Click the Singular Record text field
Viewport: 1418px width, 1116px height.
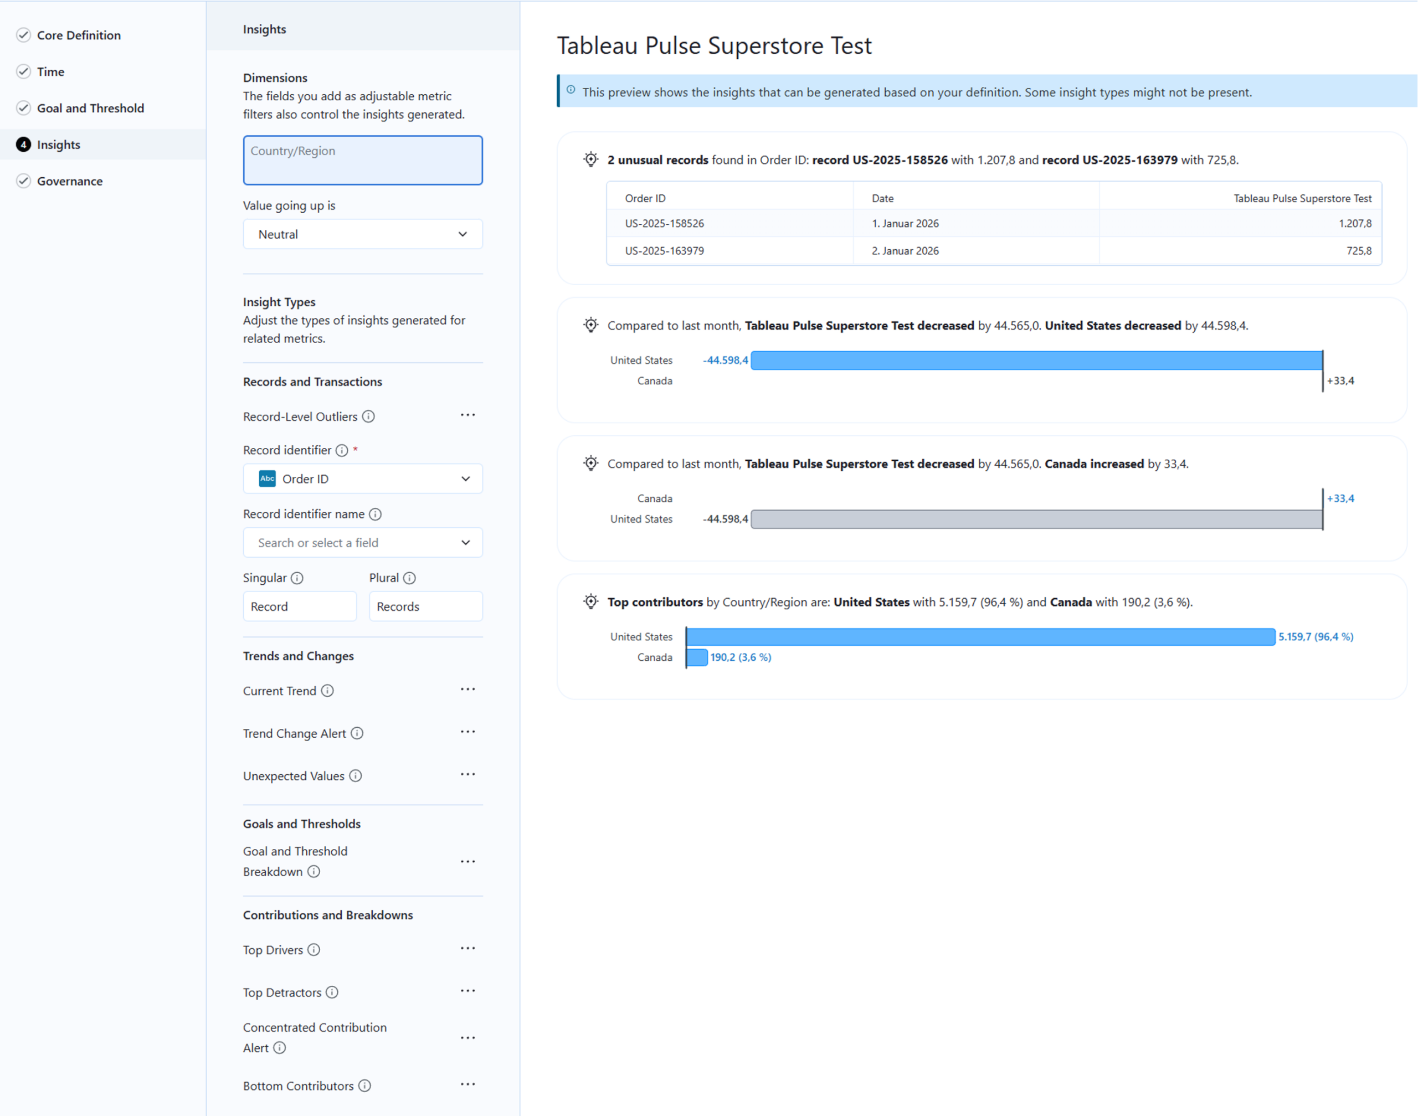coord(299,606)
